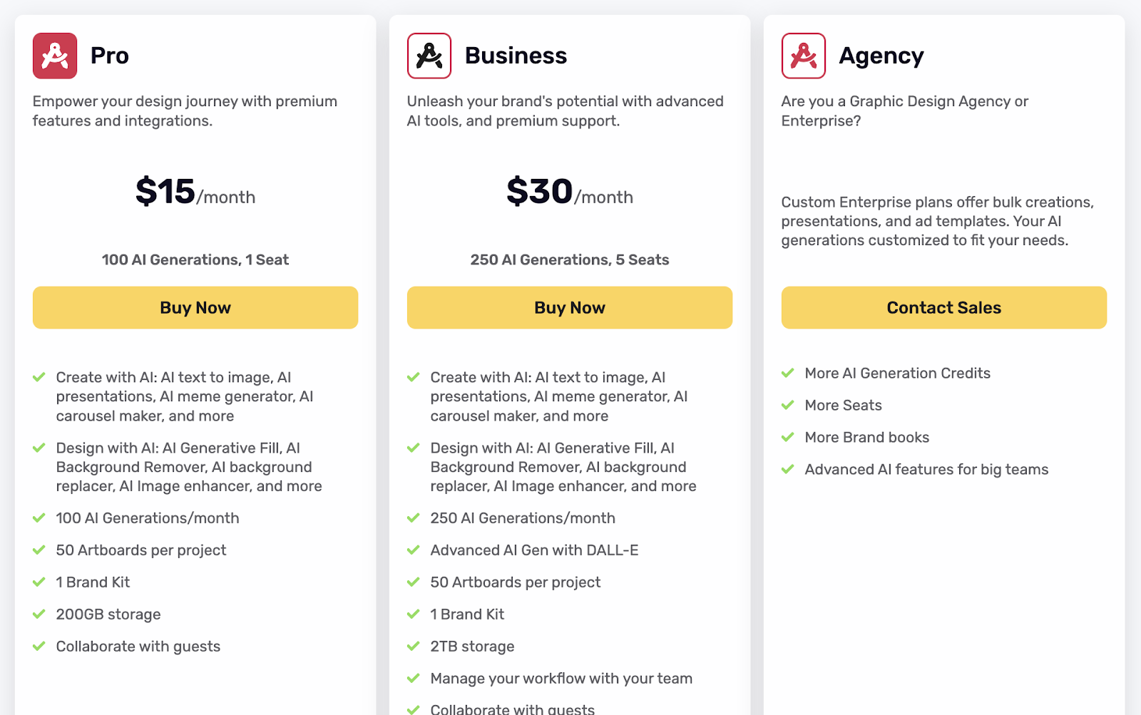The height and width of the screenshot is (715, 1141).
Task: Buy the Business plan for $30/month
Action: pyautogui.click(x=570, y=308)
